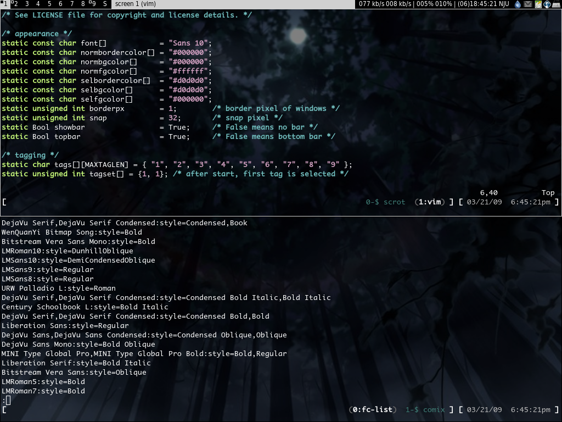Click the normbordercolor[] variable name
Viewport: 562px width, 422px height.
click(117, 52)
